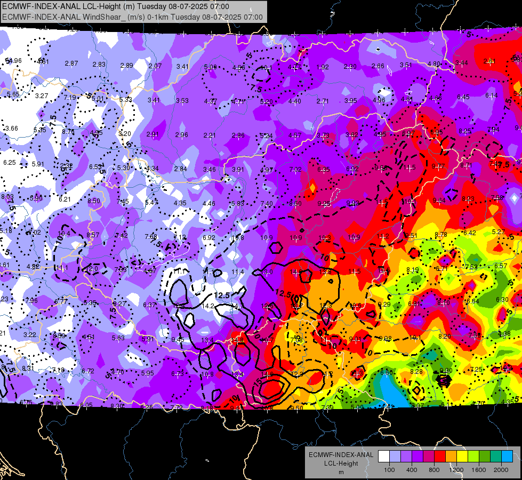Click the 8.19 wind shear value

tap(413, 270)
